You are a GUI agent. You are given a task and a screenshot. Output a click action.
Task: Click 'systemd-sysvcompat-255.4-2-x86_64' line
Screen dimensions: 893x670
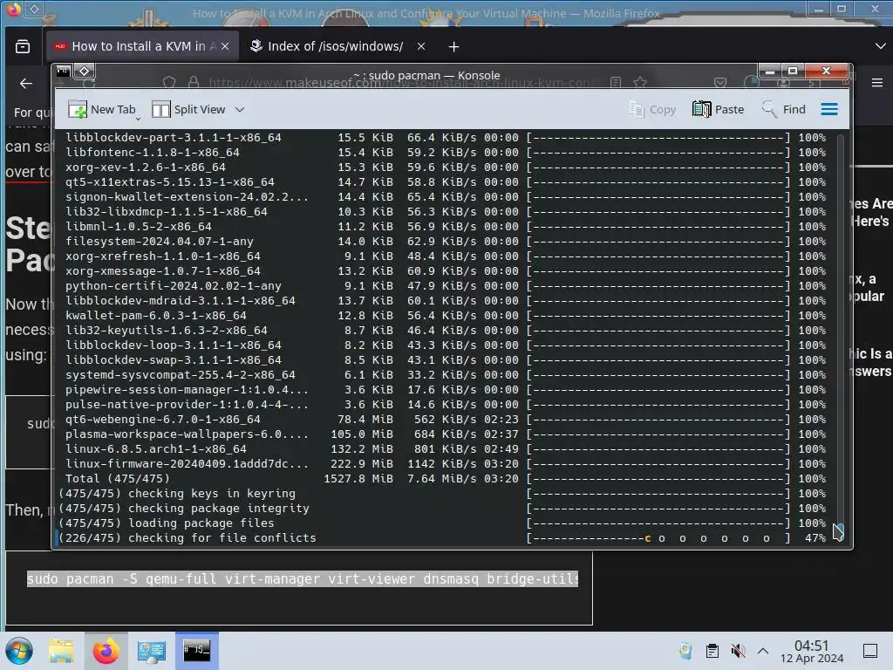(x=446, y=375)
